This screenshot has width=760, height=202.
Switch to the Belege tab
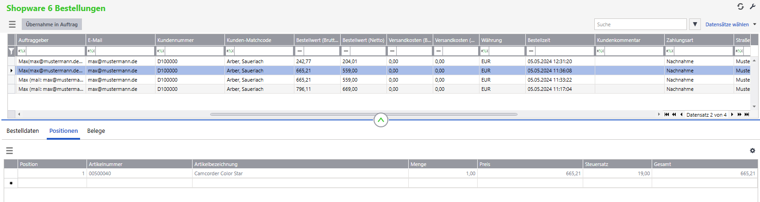click(96, 131)
